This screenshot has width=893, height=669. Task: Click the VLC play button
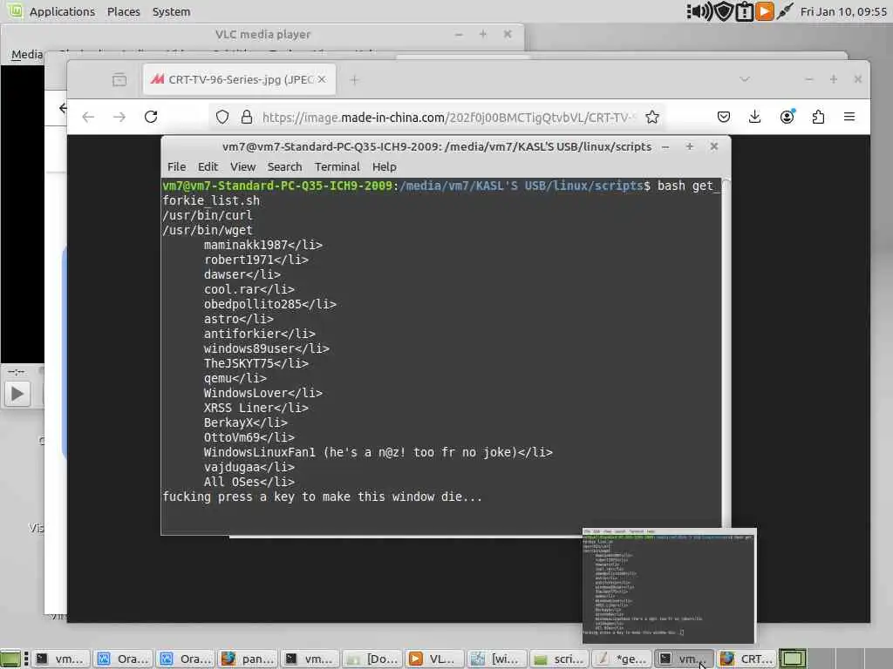17,394
